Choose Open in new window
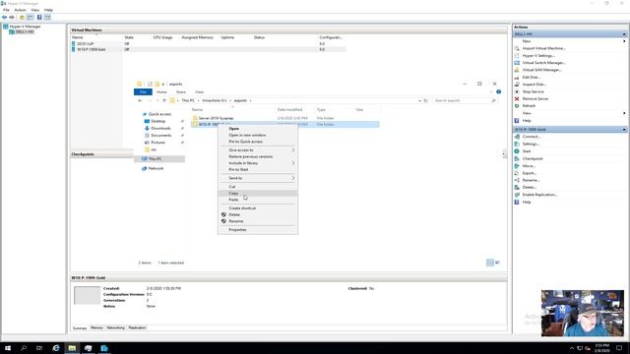The height and width of the screenshot is (354, 630). [x=247, y=136]
